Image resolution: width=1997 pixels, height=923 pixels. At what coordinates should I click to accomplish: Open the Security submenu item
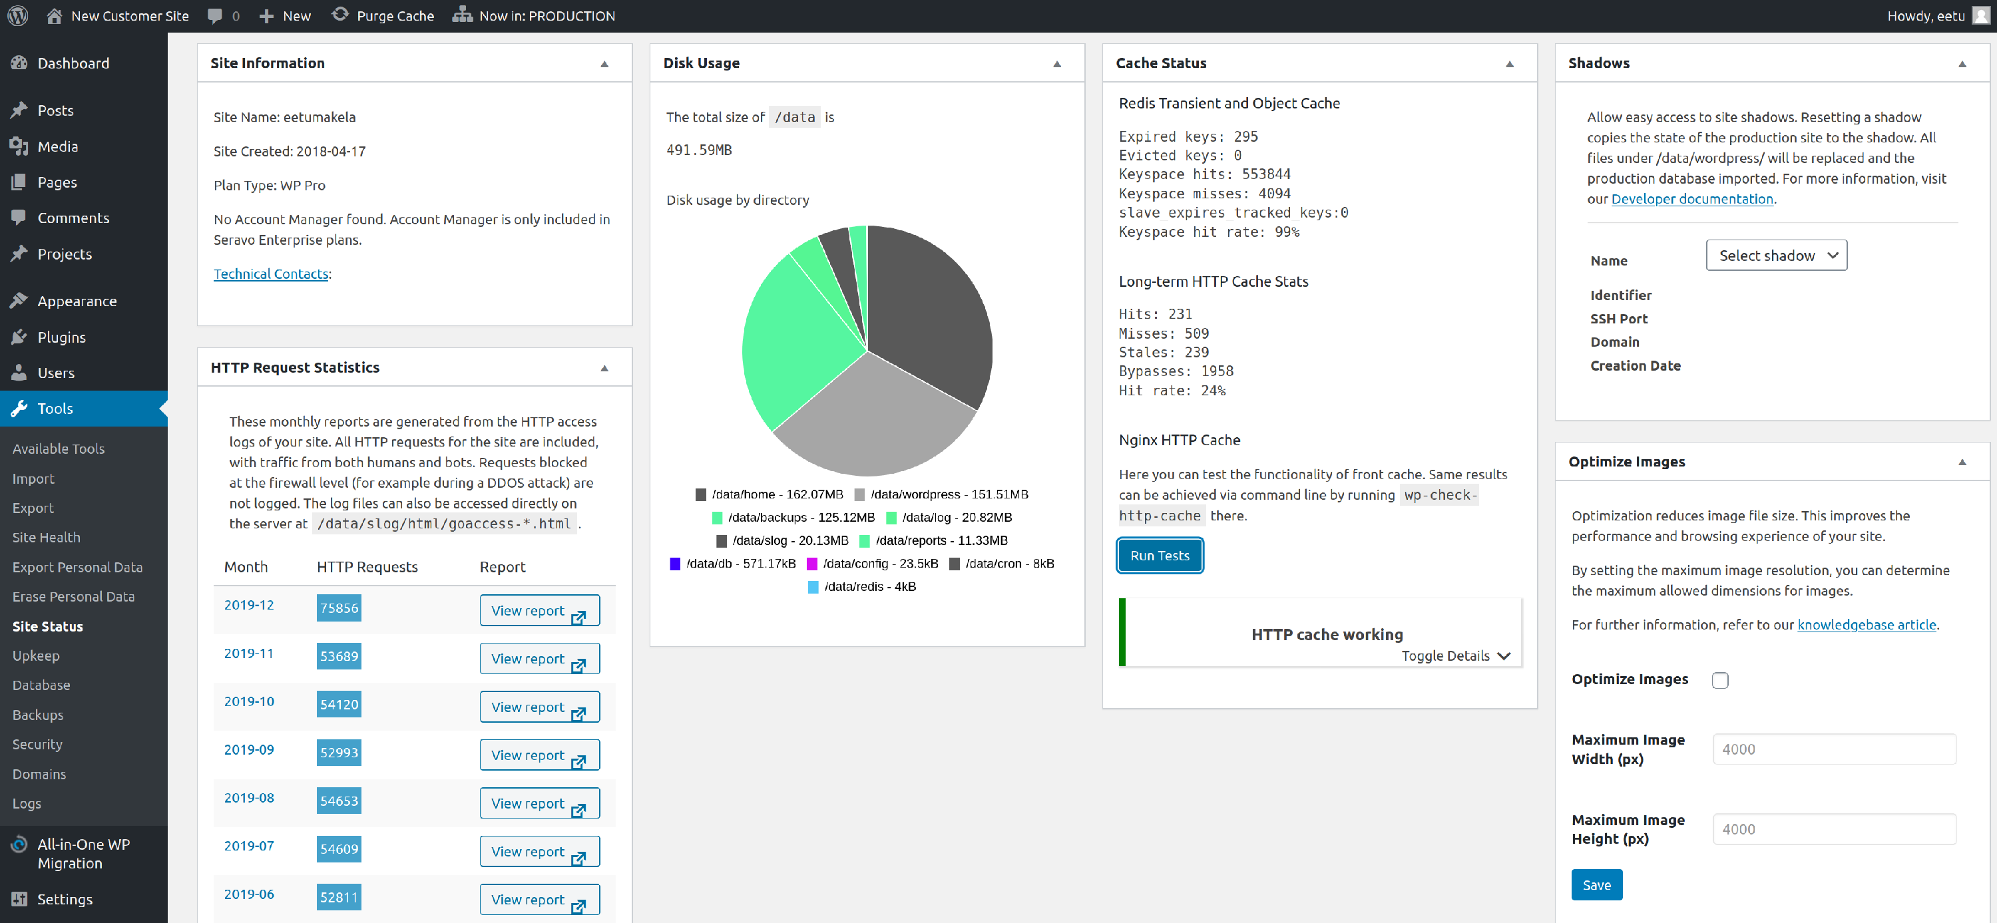pos(37,744)
